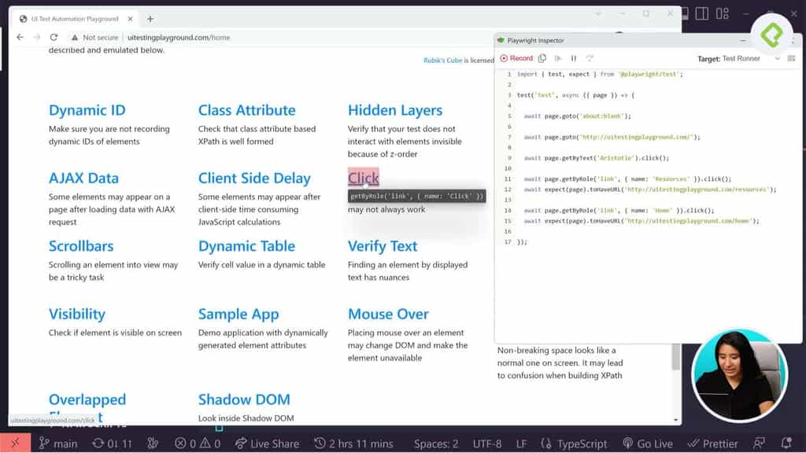
Task: Click the VS Code remote window button
Action: pos(16,443)
